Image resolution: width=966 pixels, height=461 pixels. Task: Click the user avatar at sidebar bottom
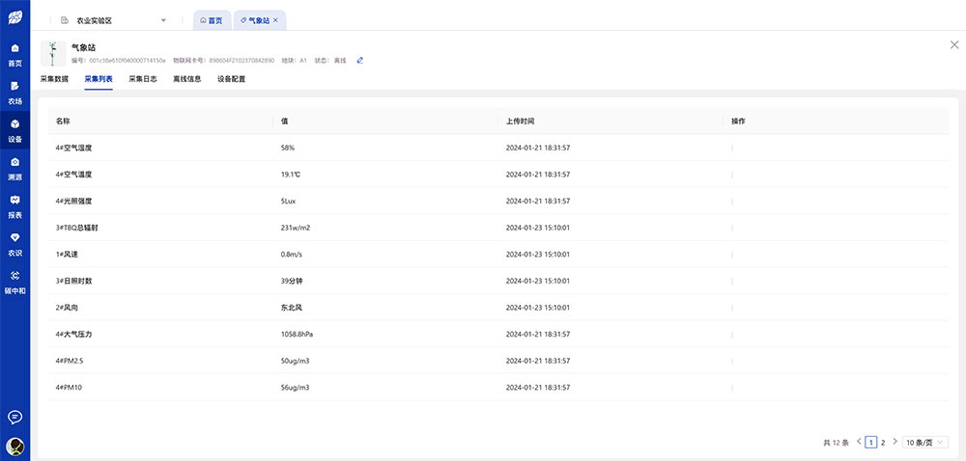14,447
